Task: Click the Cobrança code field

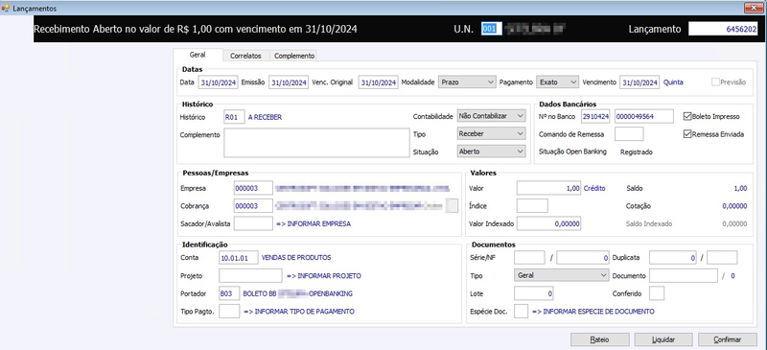Action: click(x=253, y=205)
